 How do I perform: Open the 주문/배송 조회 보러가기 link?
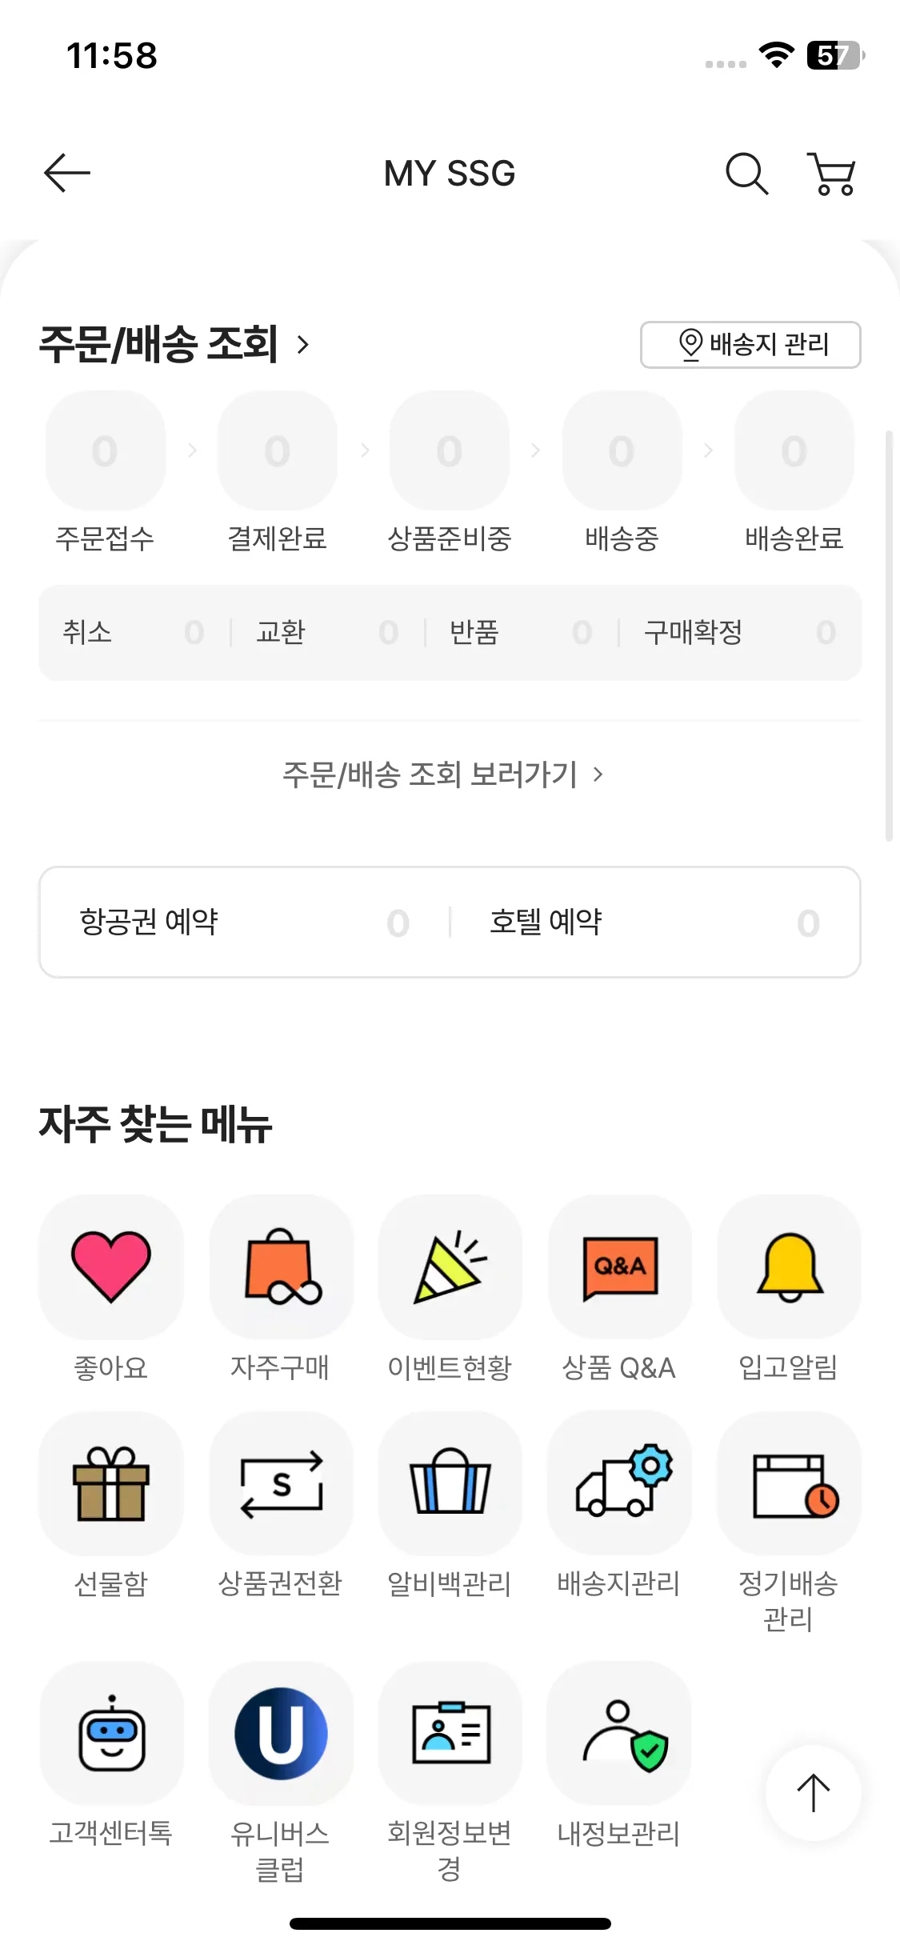click(x=442, y=774)
